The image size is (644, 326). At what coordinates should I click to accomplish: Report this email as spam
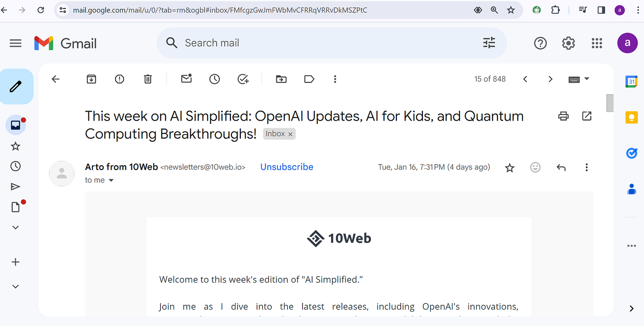pyautogui.click(x=119, y=79)
